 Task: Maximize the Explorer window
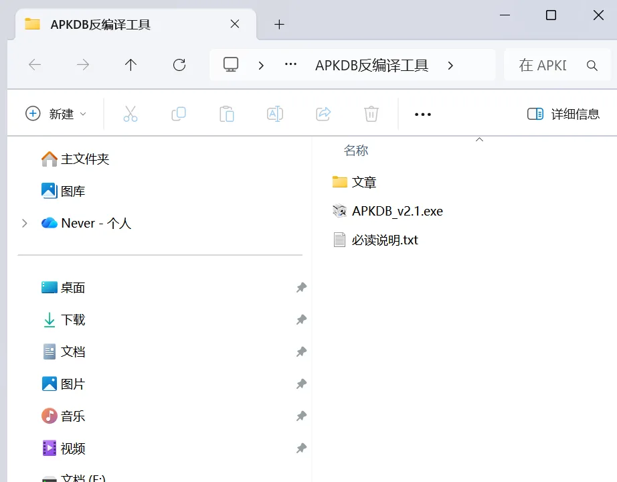pyautogui.click(x=551, y=15)
